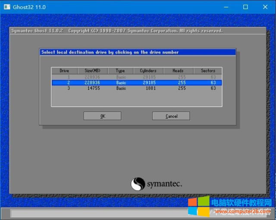The height and width of the screenshot is (220, 276).
Task: Close the Ghost32 11.0 window
Action: [x=265, y=7]
